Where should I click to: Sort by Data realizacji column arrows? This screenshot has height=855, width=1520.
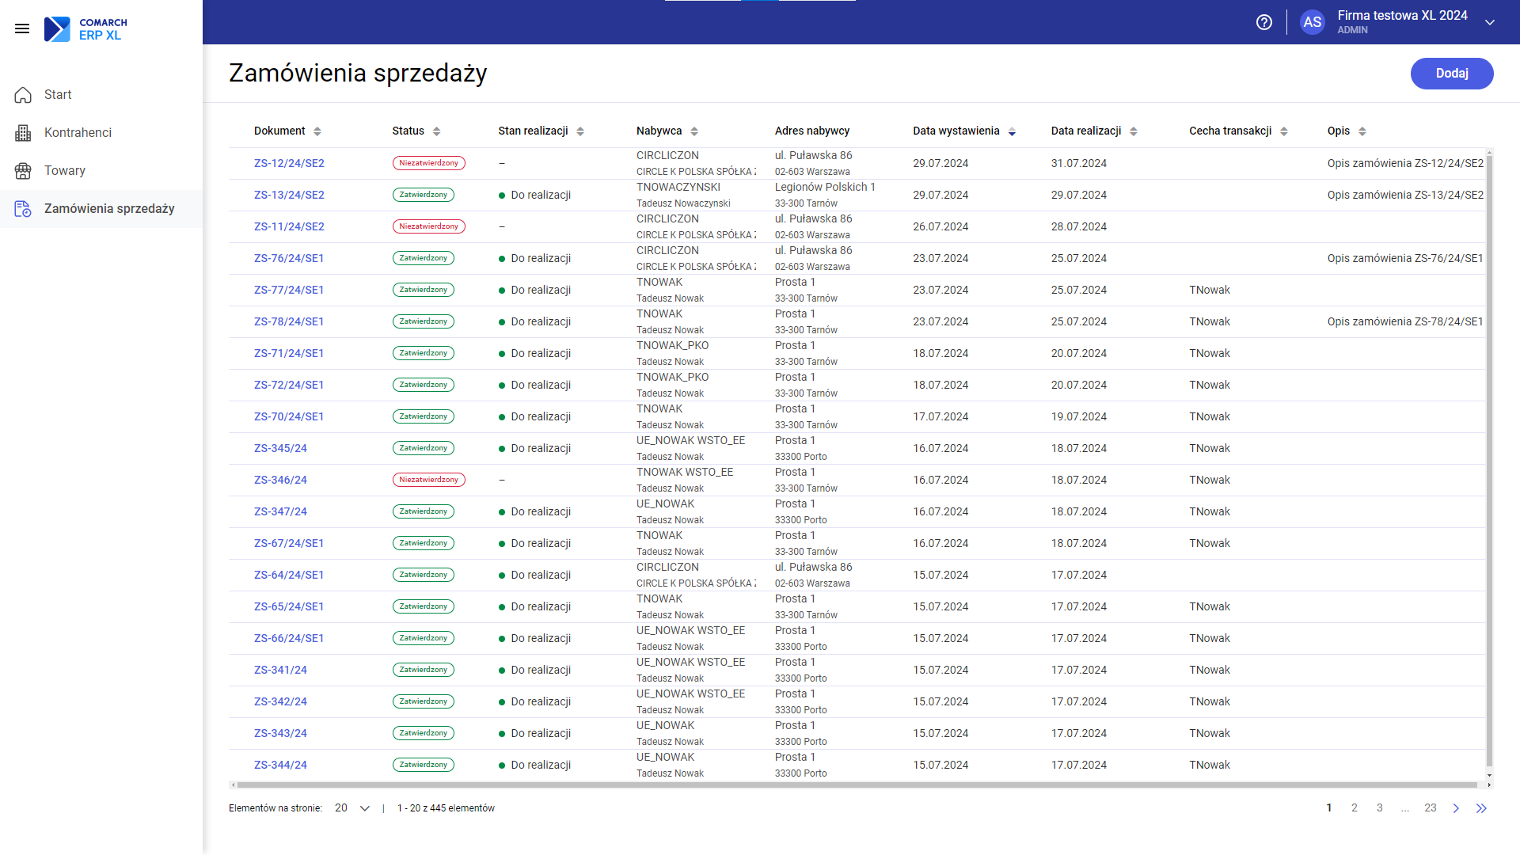[x=1134, y=131]
